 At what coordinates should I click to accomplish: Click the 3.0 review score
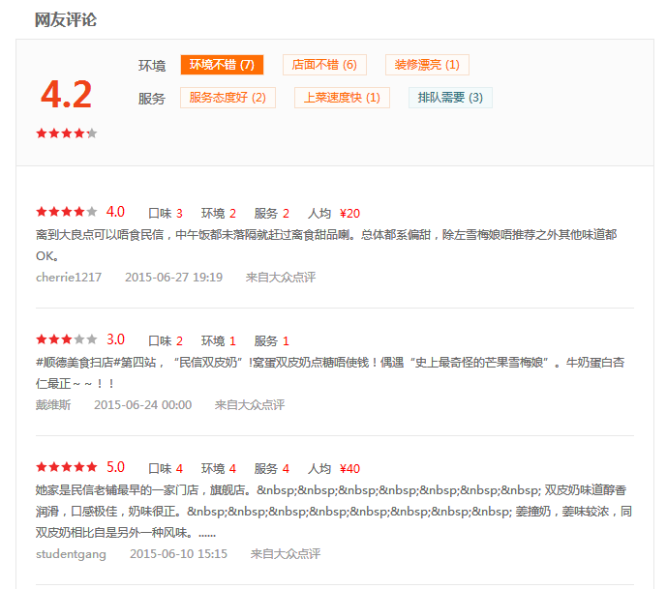115,339
